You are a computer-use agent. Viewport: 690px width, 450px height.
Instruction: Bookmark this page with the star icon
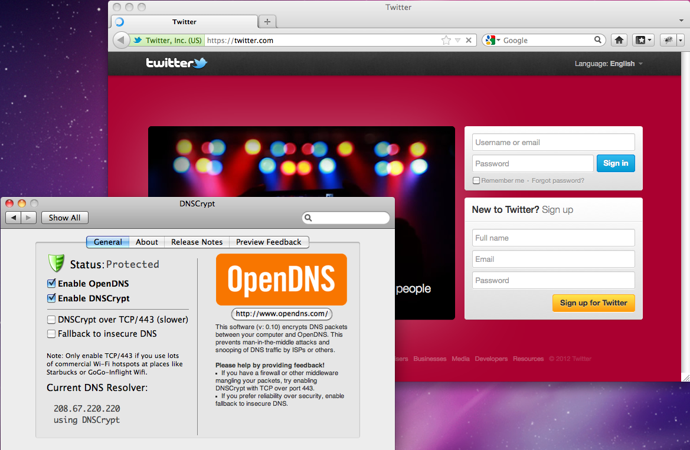[446, 40]
